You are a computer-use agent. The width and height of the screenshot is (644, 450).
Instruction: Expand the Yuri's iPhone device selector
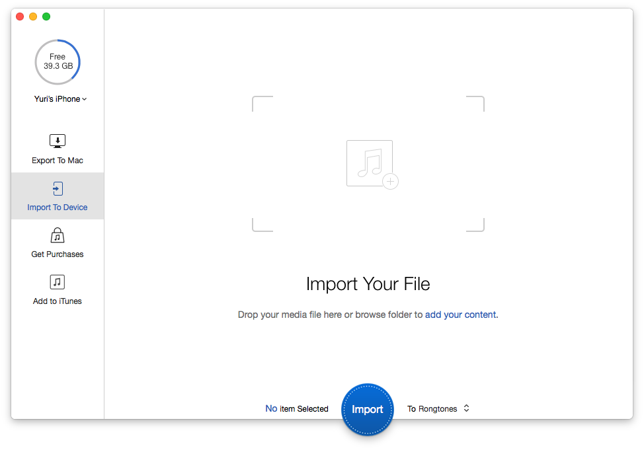point(60,99)
